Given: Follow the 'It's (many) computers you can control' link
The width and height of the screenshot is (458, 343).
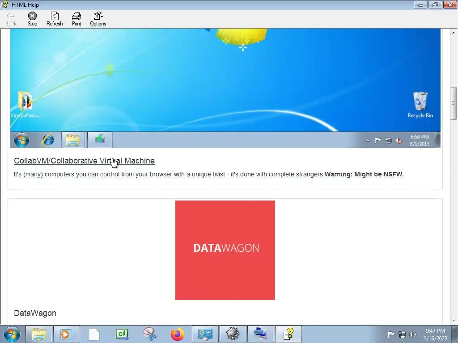Looking at the screenshot, I should point(169,174).
